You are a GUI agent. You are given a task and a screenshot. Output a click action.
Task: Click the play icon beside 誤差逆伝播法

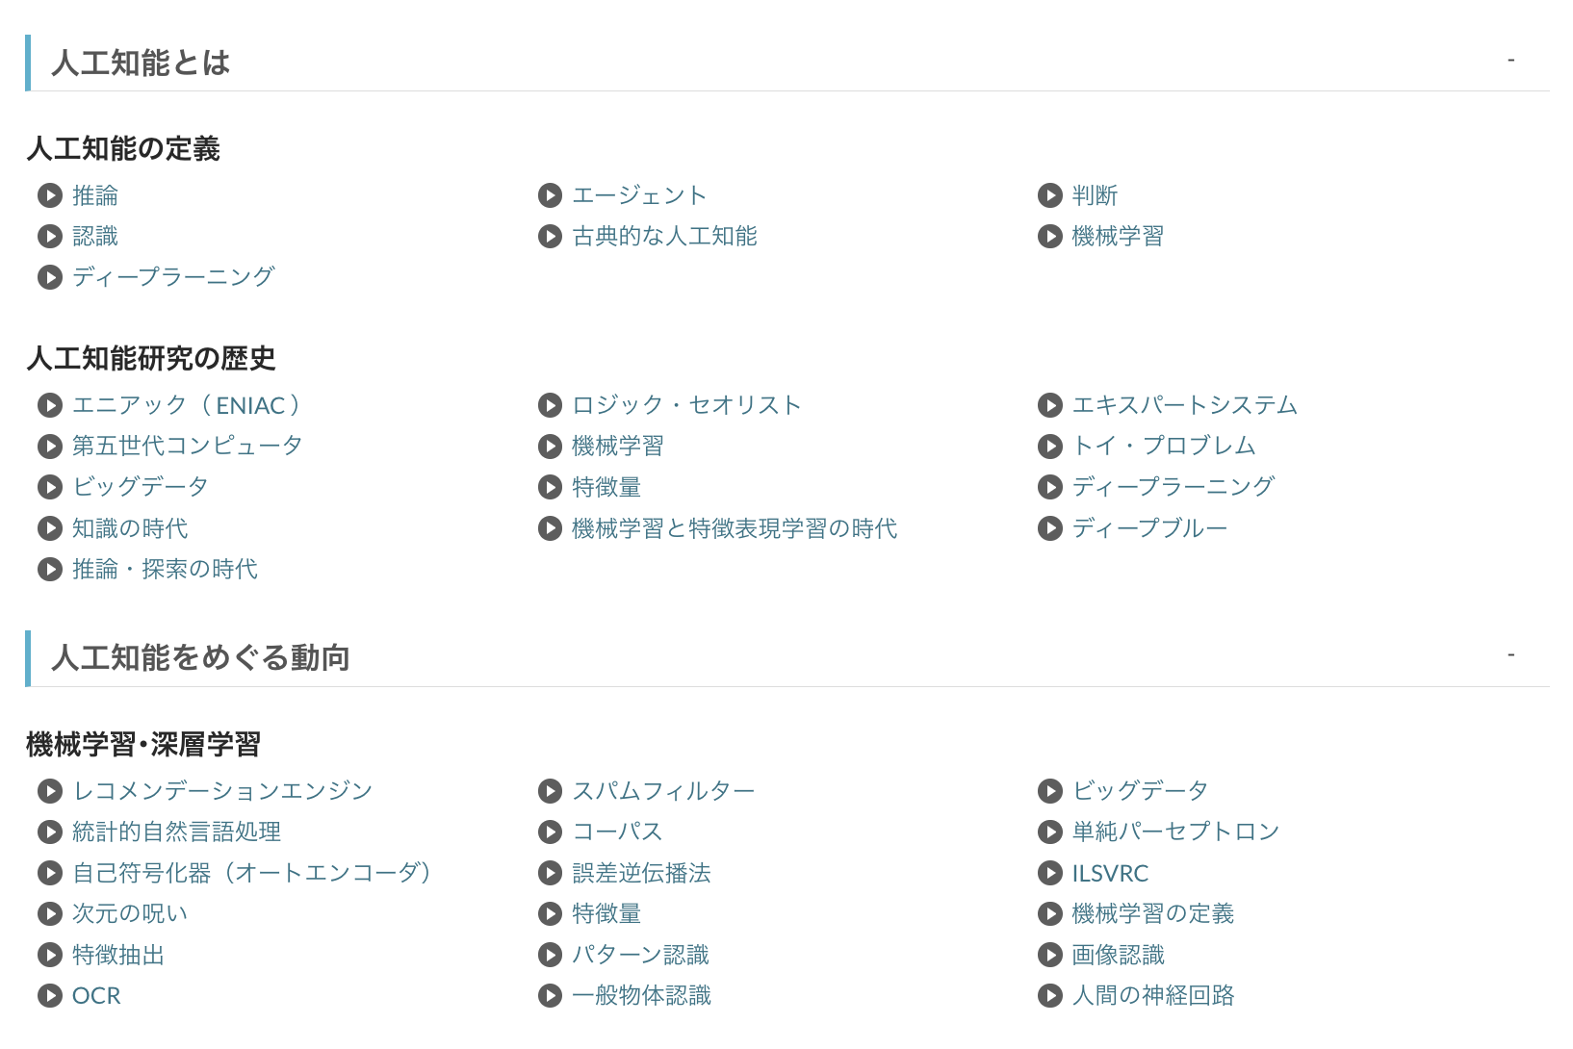coord(550,873)
